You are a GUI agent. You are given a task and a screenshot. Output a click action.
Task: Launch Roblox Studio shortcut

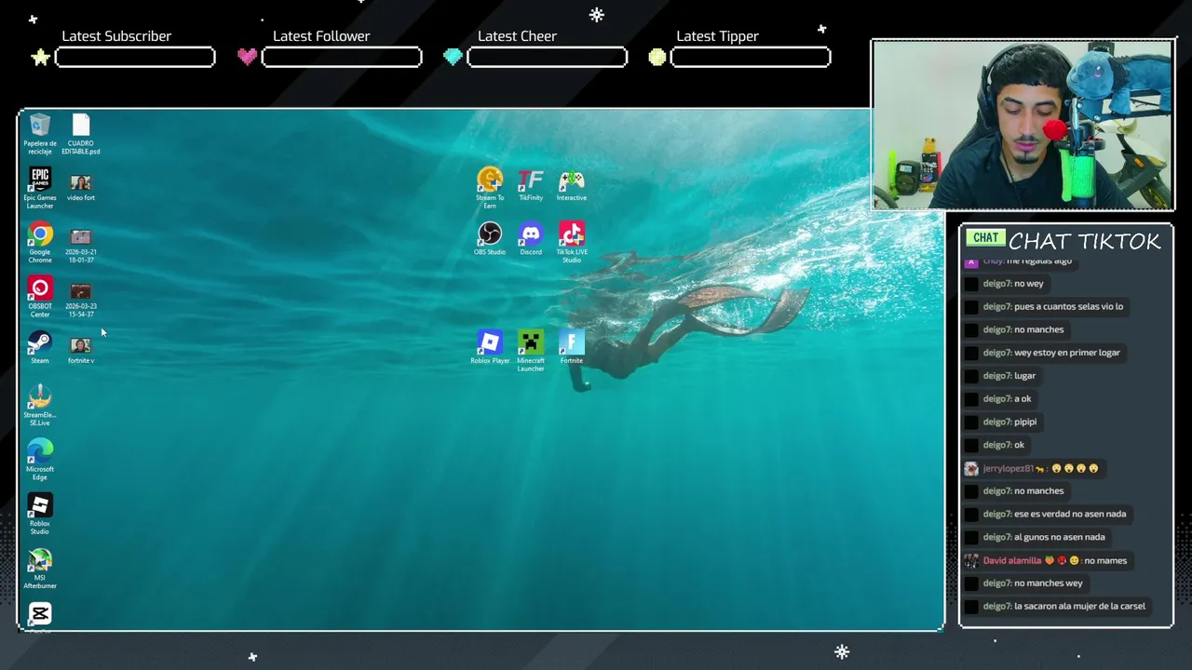point(40,514)
